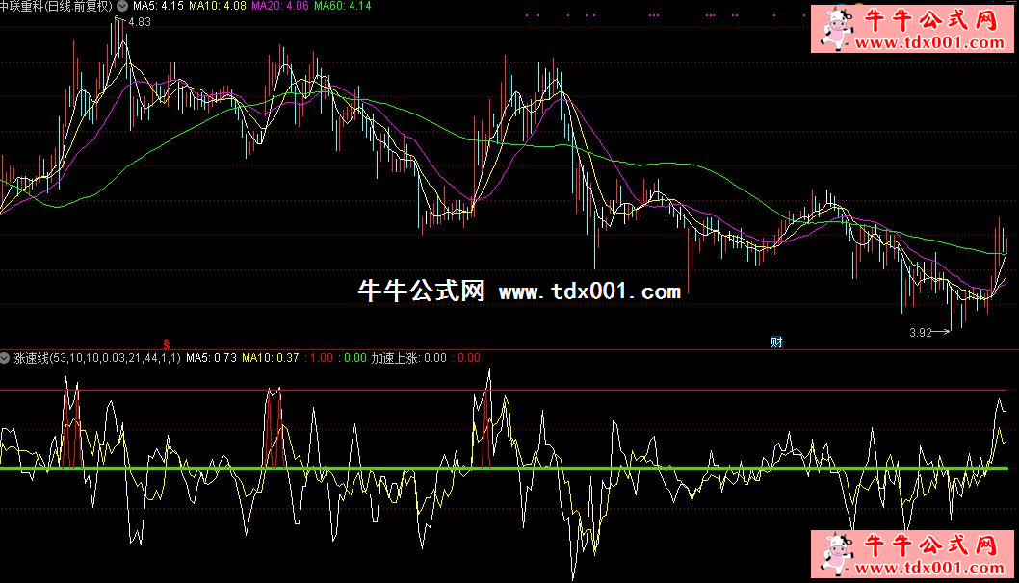The image size is (1019, 583).
Task: Click the blue 财 finance marker icon
Action: click(x=775, y=342)
